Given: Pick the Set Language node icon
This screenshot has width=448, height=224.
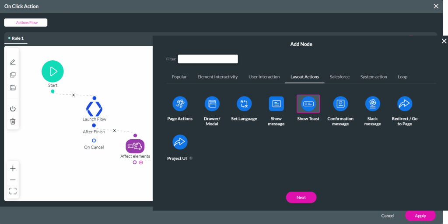Looking at the screenshot, I should tap(244, 104).
